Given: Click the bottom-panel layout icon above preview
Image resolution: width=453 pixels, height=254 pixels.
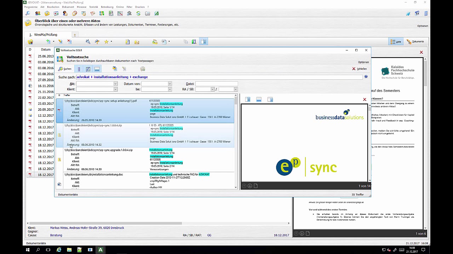Looking at the screenshot, I should click(x=259, y=99).
